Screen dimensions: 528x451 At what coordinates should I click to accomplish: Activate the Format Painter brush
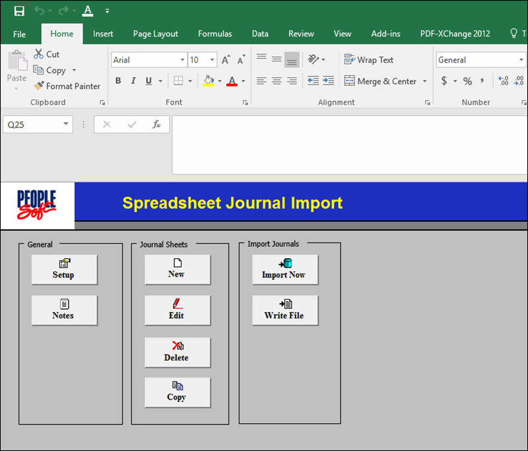[67, 87]
